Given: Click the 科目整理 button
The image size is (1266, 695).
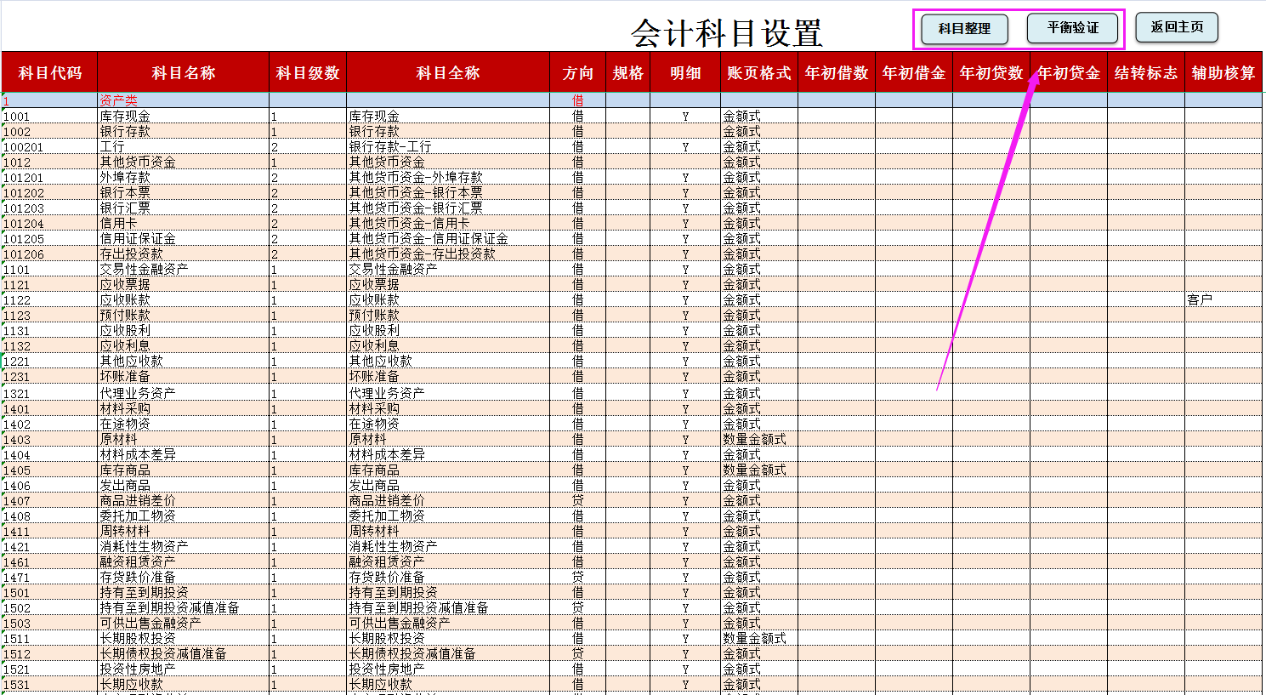Looking at the screenshot, I should (964, 29).
